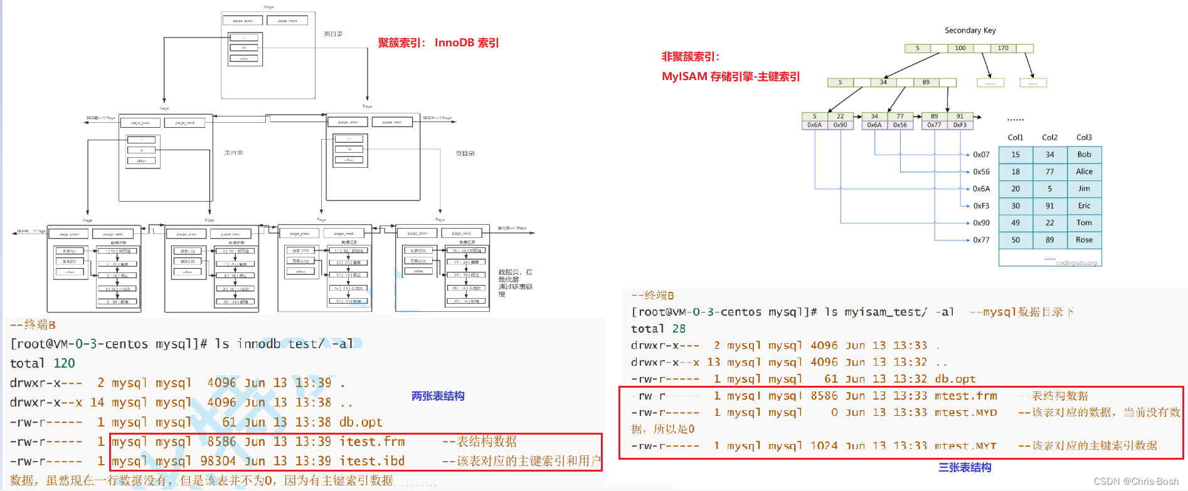Click the table cell 'Jim'

(1085, 189)
